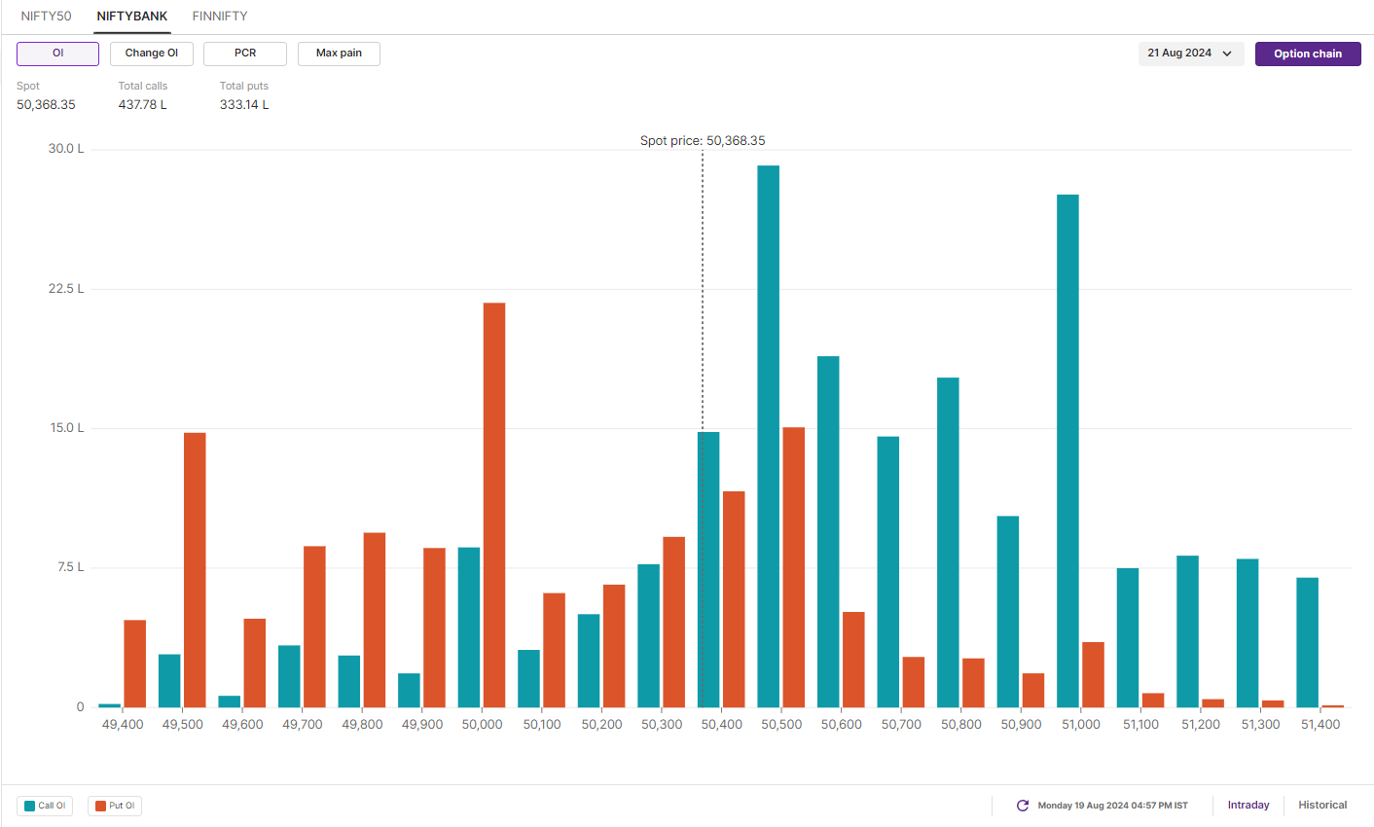The image size is (1374, 827).
Task: Click the refresh icon beside the timestamp
Action: [x=1023, y=806]
